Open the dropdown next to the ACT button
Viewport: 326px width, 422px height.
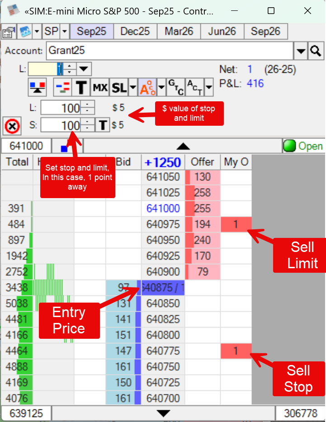point(208,87)
